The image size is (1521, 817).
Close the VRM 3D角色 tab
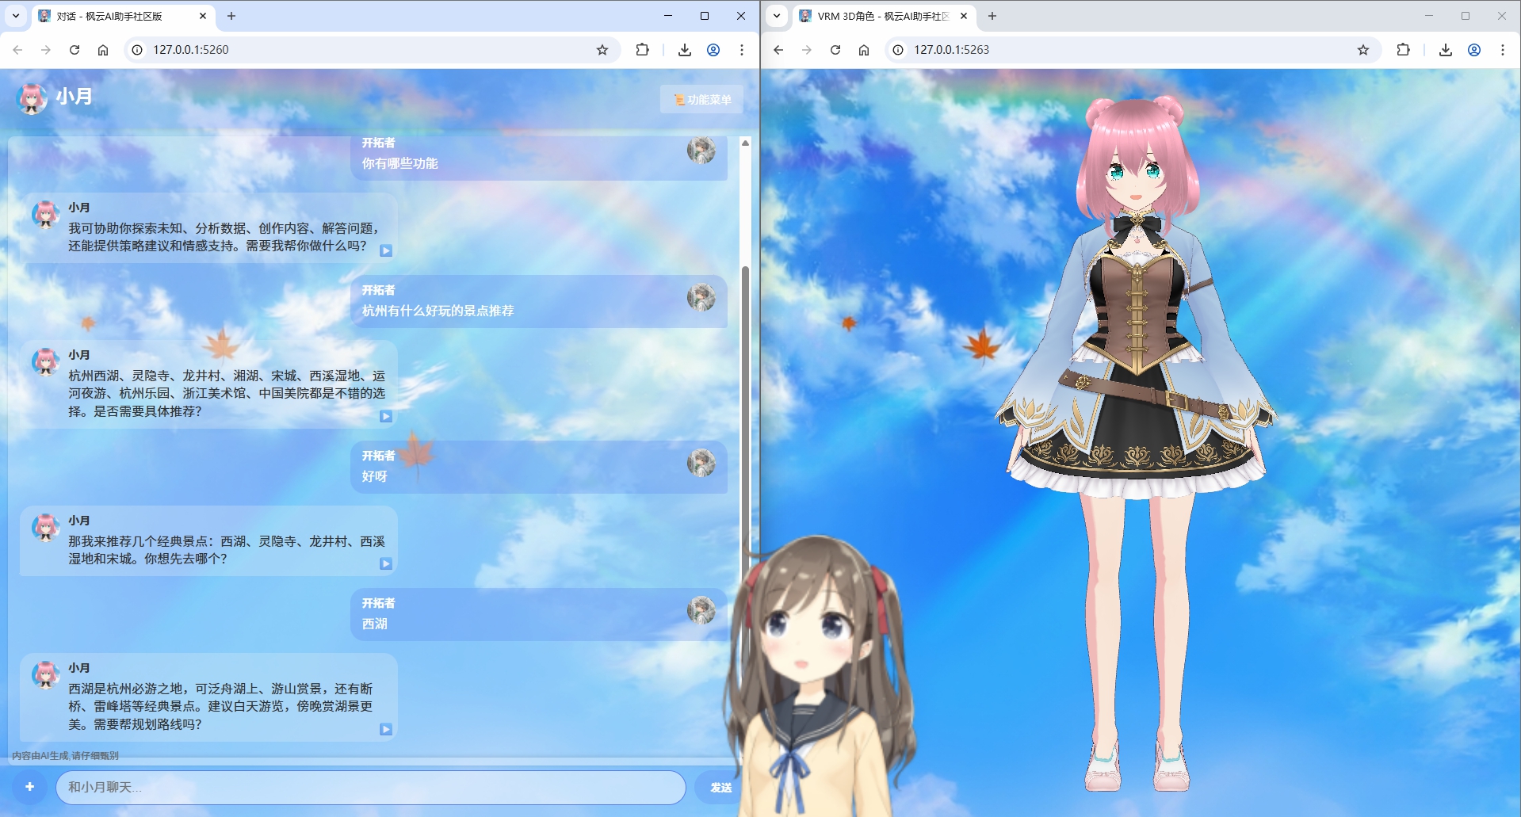964,16
